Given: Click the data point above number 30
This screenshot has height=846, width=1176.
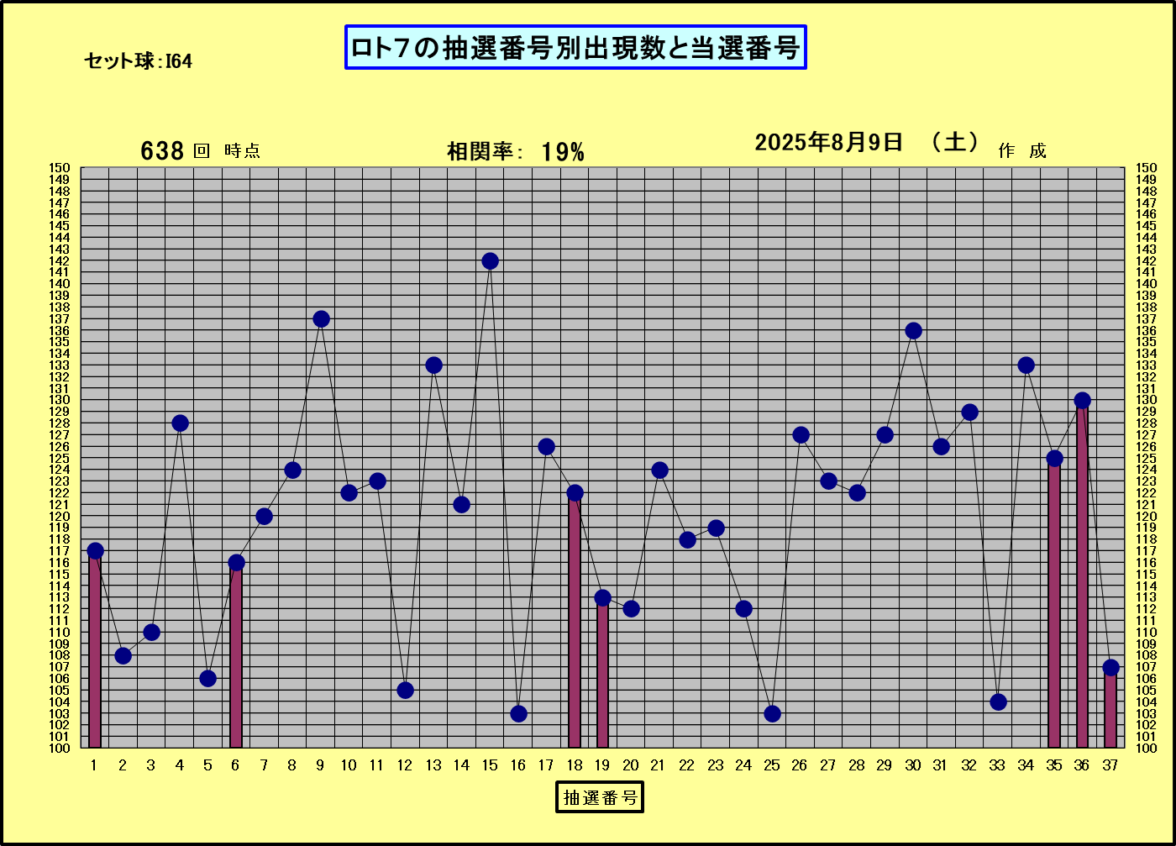Looking at the screenshot, I should (x=913, y=331).
